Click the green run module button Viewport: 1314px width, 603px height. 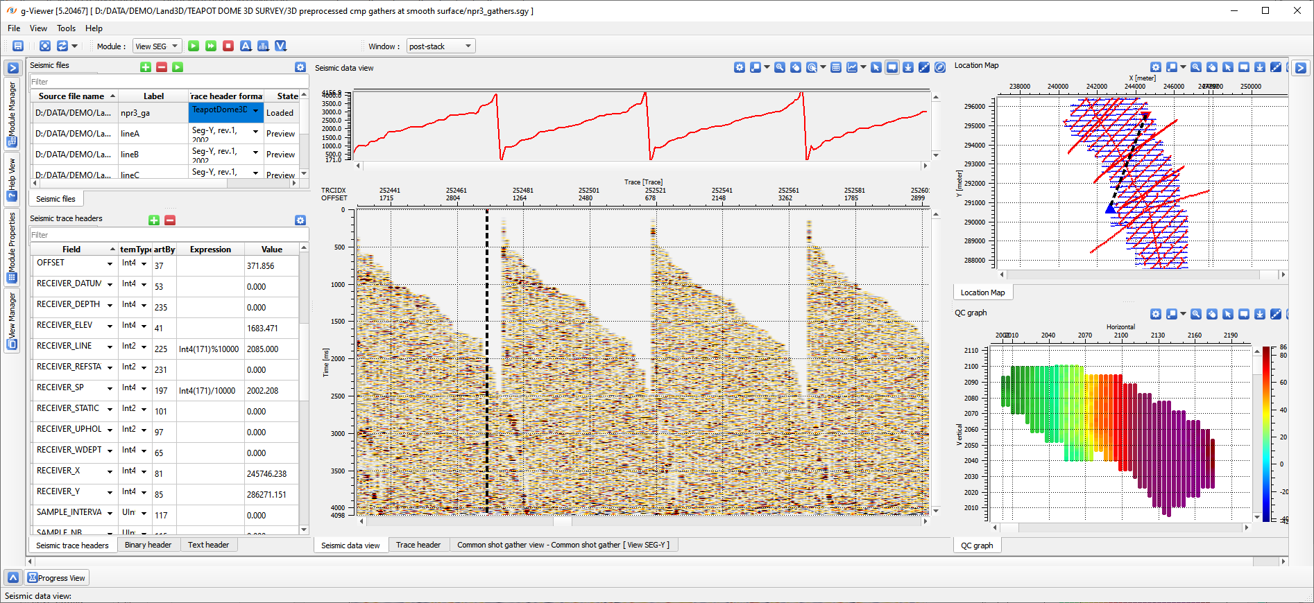[x=194, y=46]
